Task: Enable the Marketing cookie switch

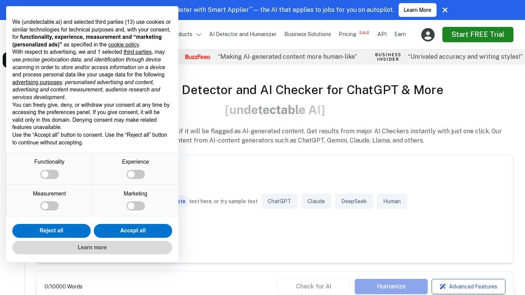Action: pos(135,206)
